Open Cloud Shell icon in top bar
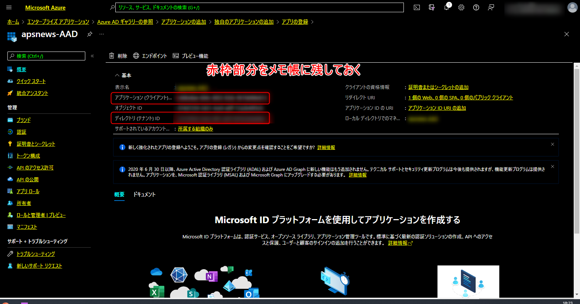The image size is (580, 304). pos(417,7)
